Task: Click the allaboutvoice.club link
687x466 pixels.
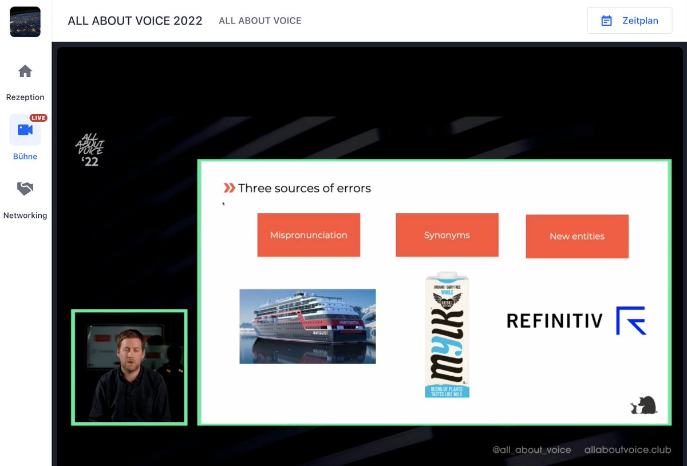Action: [627, 450]
